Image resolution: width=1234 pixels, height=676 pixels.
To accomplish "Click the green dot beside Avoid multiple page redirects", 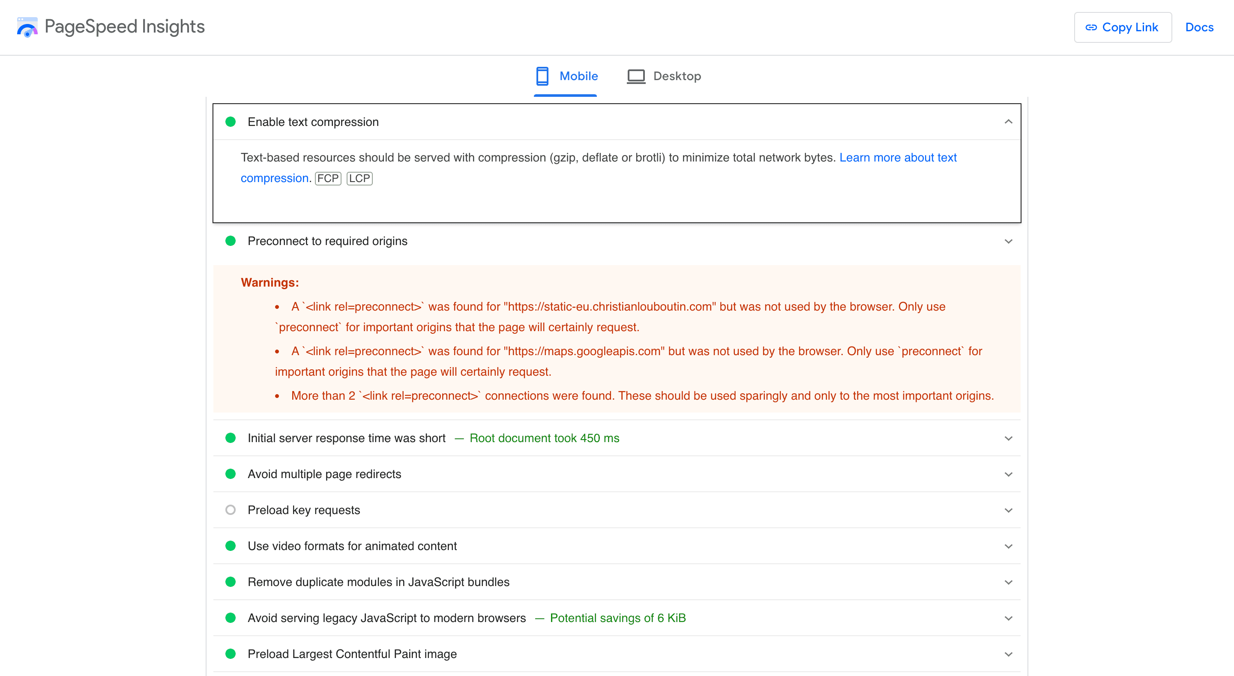I will pyautogui.click(x=231, y=474).
